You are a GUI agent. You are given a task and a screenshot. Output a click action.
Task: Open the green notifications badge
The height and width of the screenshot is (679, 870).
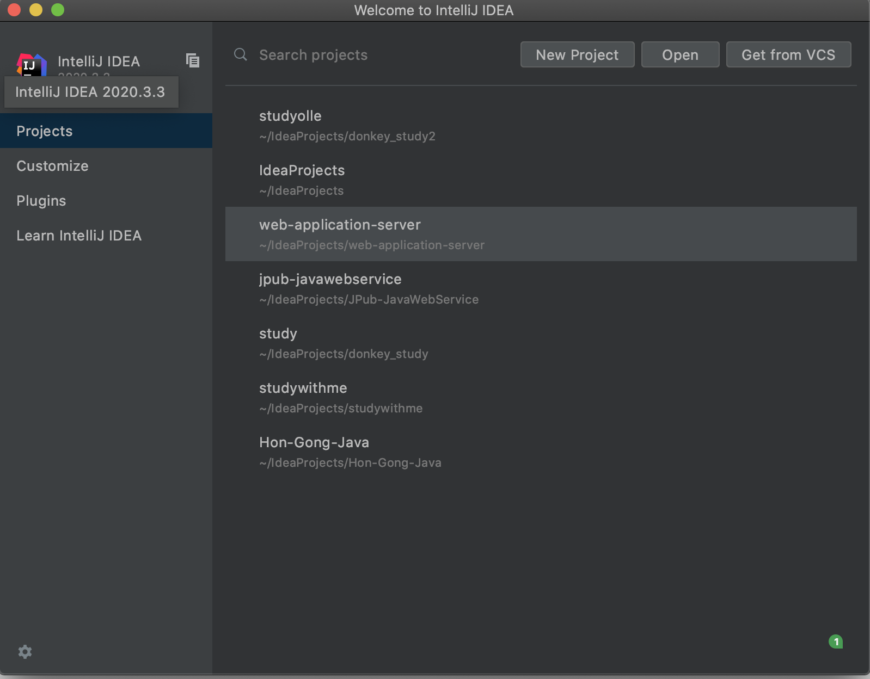tap(836, 641)
